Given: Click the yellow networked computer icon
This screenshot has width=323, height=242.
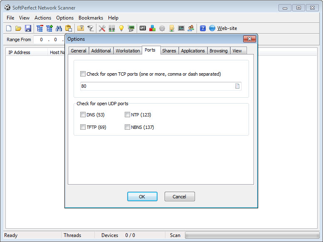Looking at the screenshot, I should (x=172, y=28).
